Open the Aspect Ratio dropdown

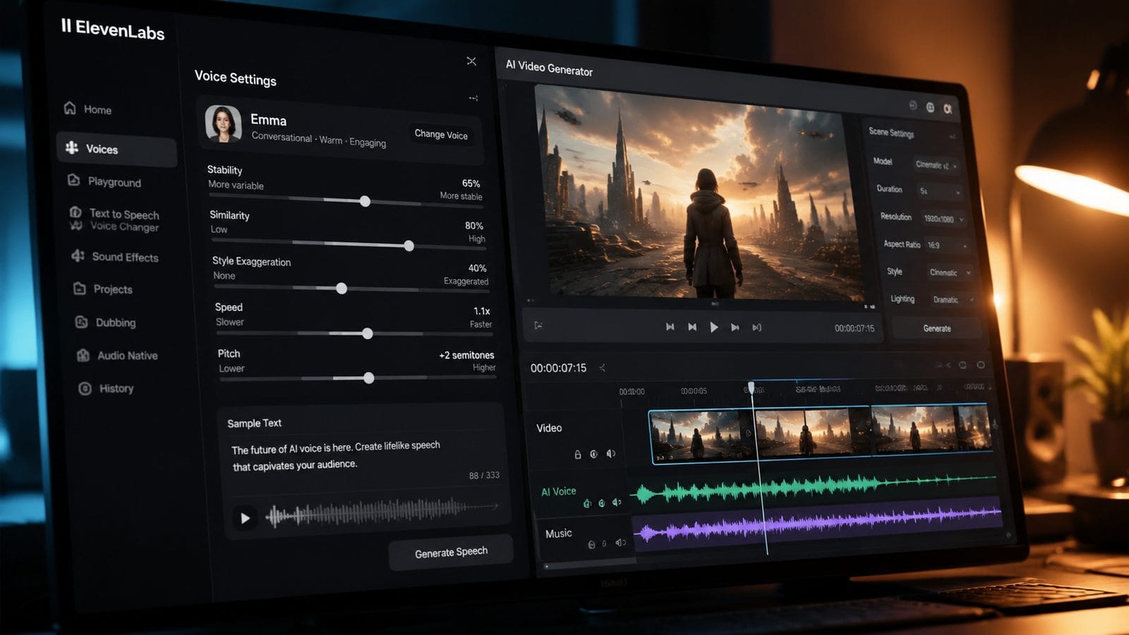pos(947,246)
